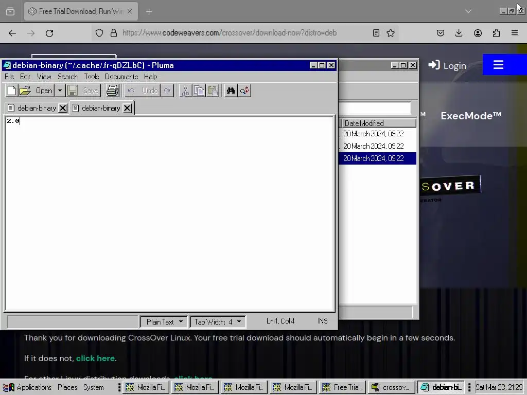Viewport: 527px width, 395px height.
Task: Open Find with the binoculars icon
Action: [x=231, y=91]
